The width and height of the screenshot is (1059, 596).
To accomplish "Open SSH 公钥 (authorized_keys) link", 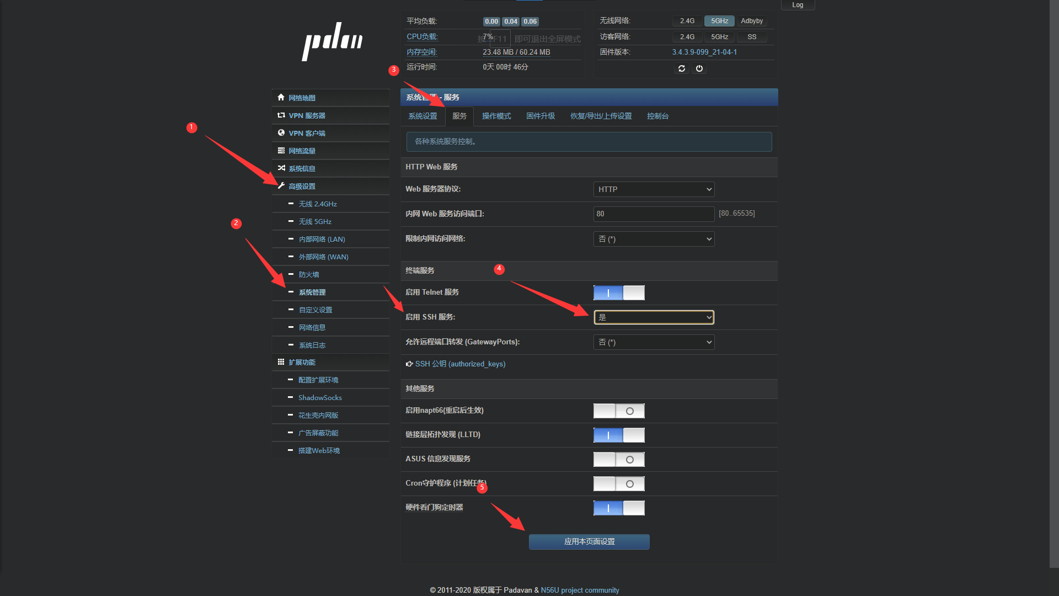I will (460, 364).
